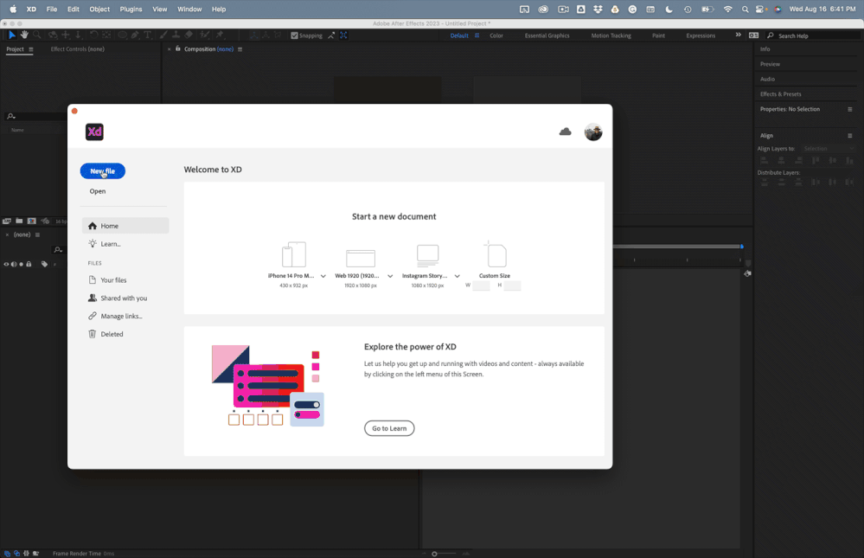Image resolution: width=864 pixels, height=558 pixels.
Task: Select Home in XD sidebar
Action: coord(125,226)
